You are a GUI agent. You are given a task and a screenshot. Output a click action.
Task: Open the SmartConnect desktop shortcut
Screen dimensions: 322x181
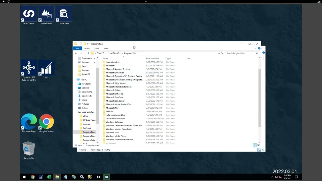click(29, 16)
